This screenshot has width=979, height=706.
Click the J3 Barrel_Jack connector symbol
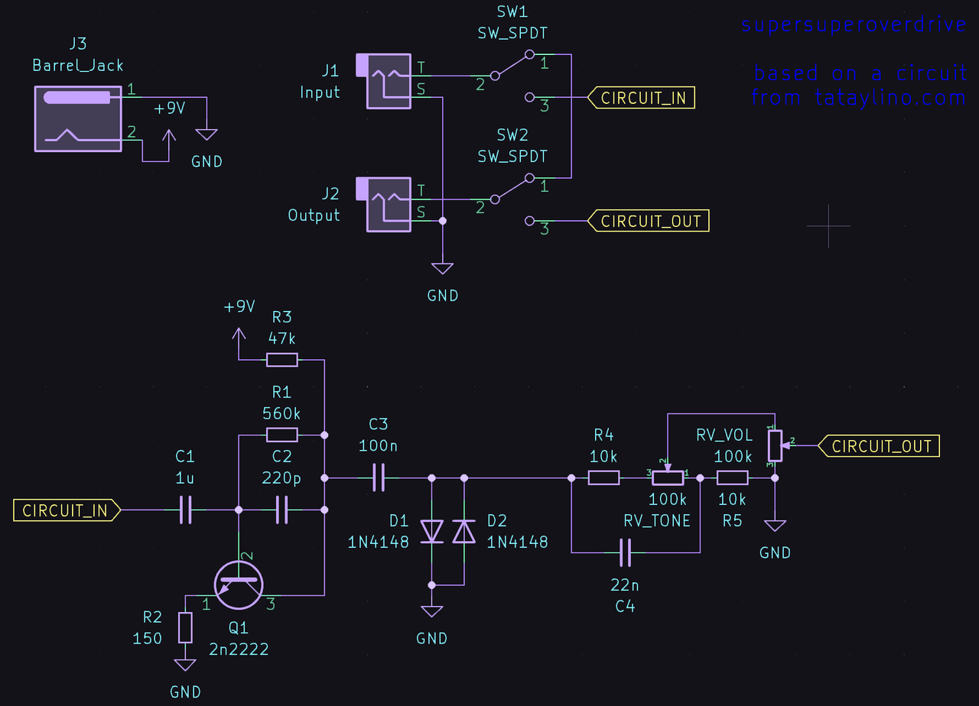79,118
